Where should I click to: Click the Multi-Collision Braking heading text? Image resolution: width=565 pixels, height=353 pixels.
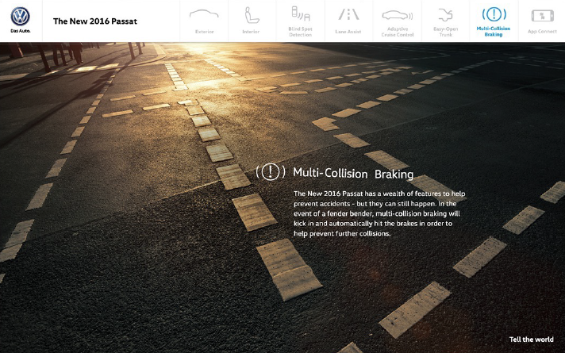pos(352,173)
